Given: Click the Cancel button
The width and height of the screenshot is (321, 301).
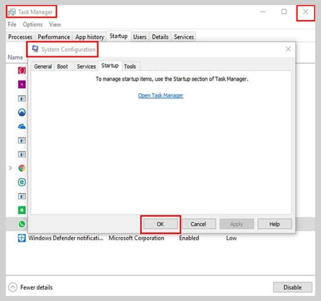Looking at the screenshot, I should (198, 224).
